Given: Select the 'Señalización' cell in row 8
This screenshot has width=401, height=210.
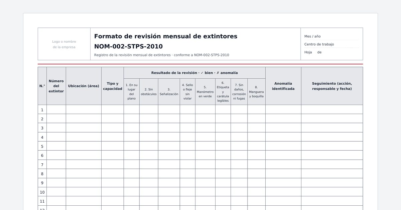Looking at the screenshot, I should point(169,174).
